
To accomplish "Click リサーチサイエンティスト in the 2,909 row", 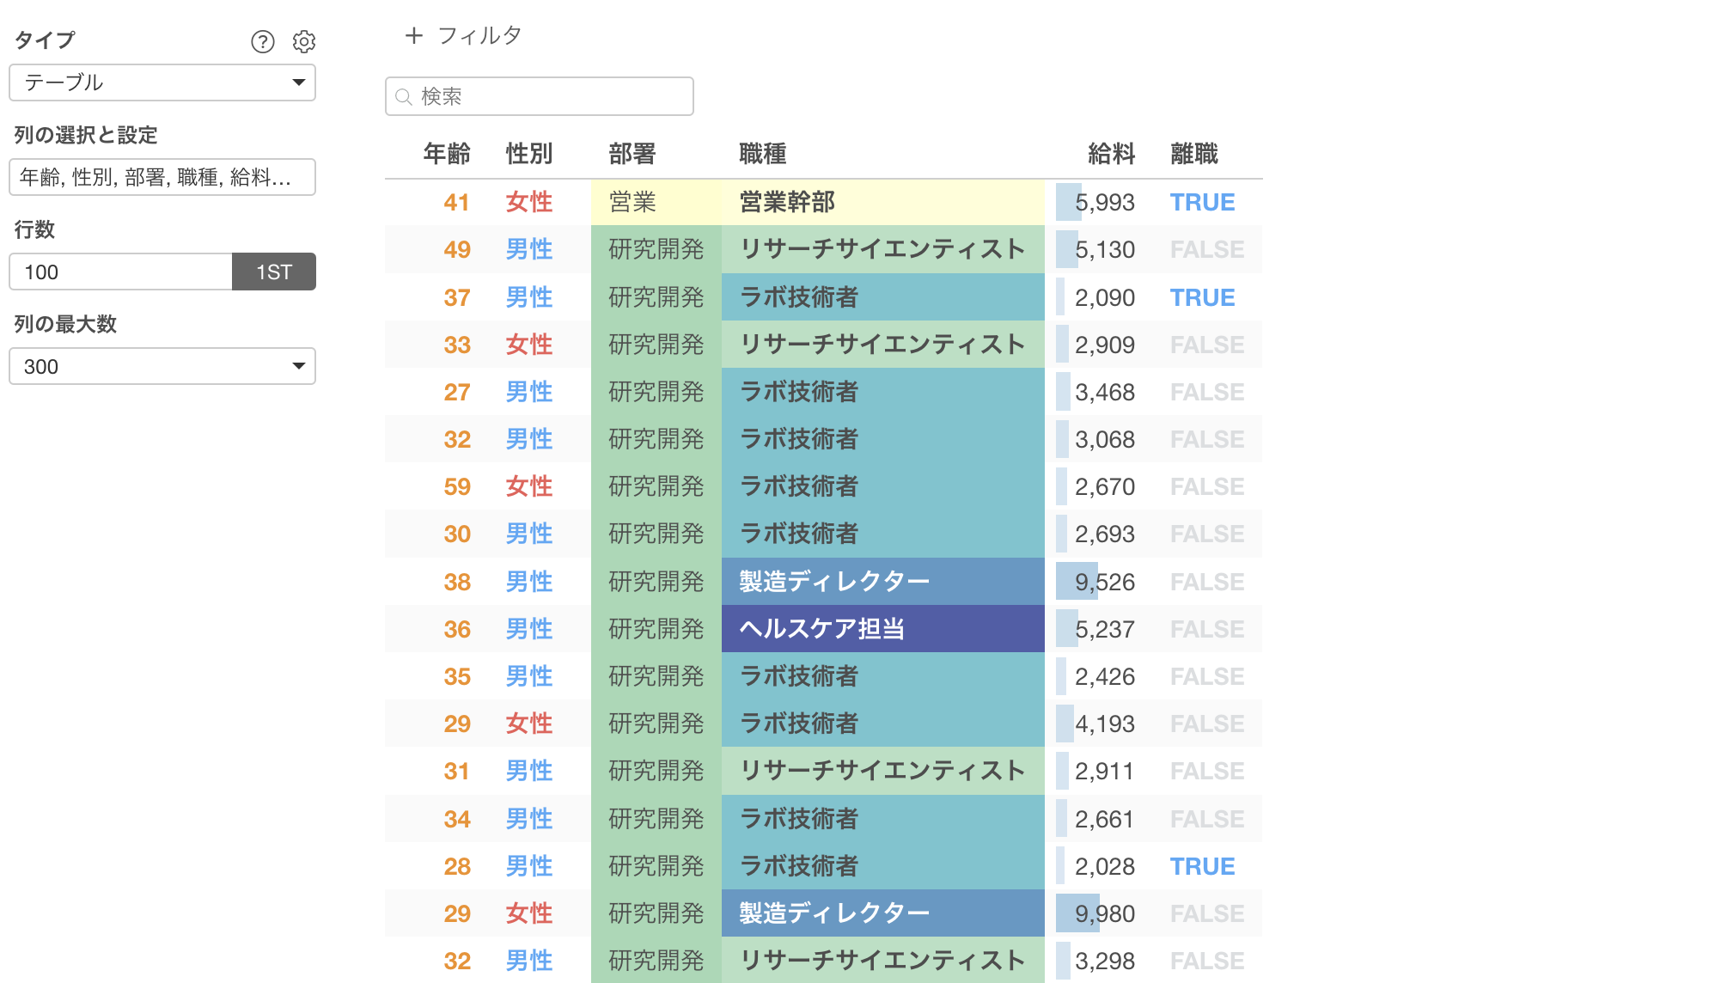I will click(883, 345).
